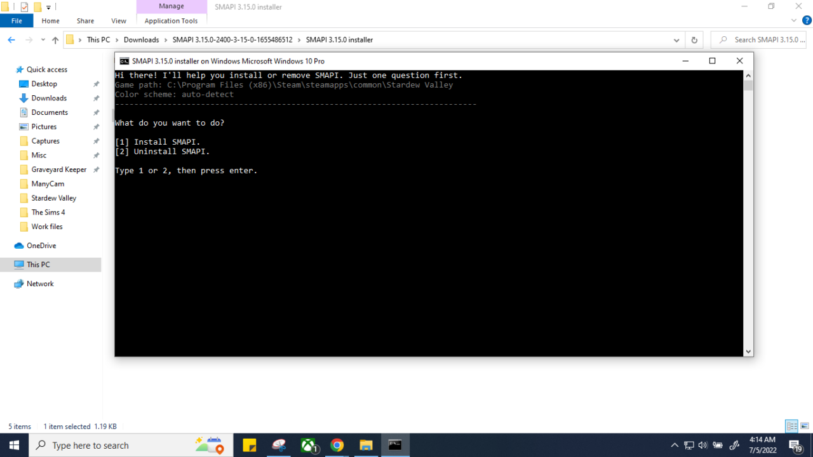Viewport: 813px width, 457px height.
Task: Open the File menu
Action: pyautogui.click(x=17, y=21)
